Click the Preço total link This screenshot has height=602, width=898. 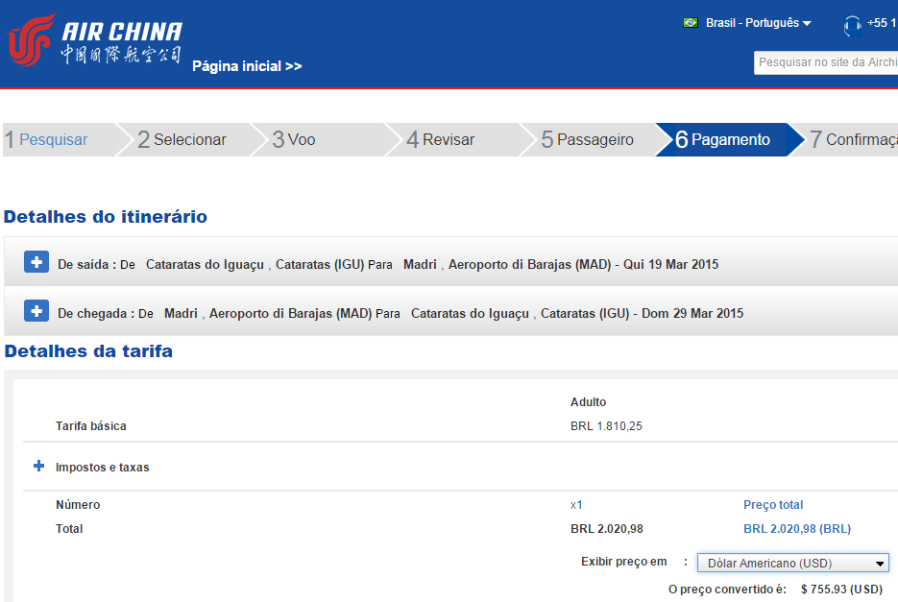(x=773, y=505)
